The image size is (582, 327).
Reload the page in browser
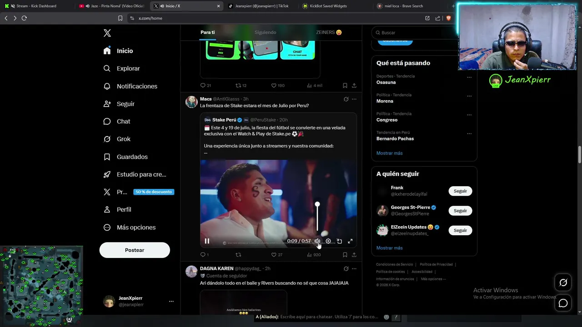coord(24,18)
